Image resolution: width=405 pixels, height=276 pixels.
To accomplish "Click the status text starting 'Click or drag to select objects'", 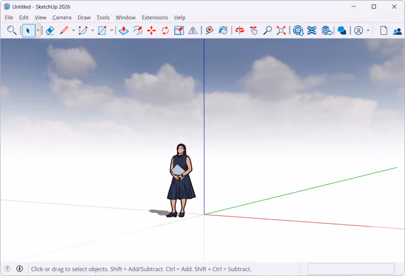I will tap(141, 269).
